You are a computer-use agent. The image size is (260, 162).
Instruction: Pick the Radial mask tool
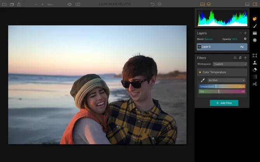tap(255, 40)
